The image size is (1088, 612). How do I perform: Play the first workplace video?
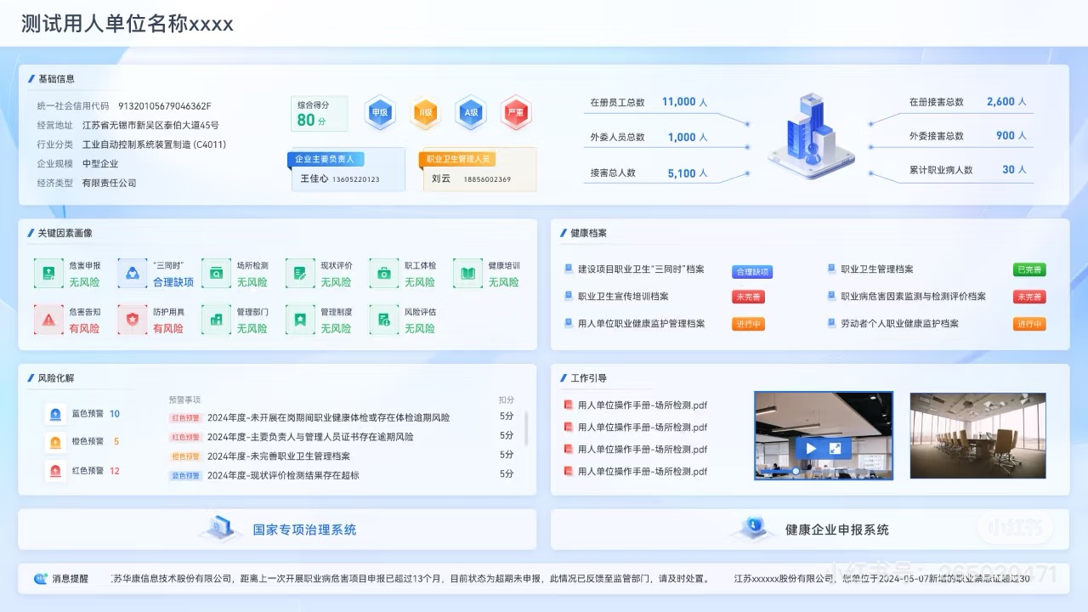(812, 448)
